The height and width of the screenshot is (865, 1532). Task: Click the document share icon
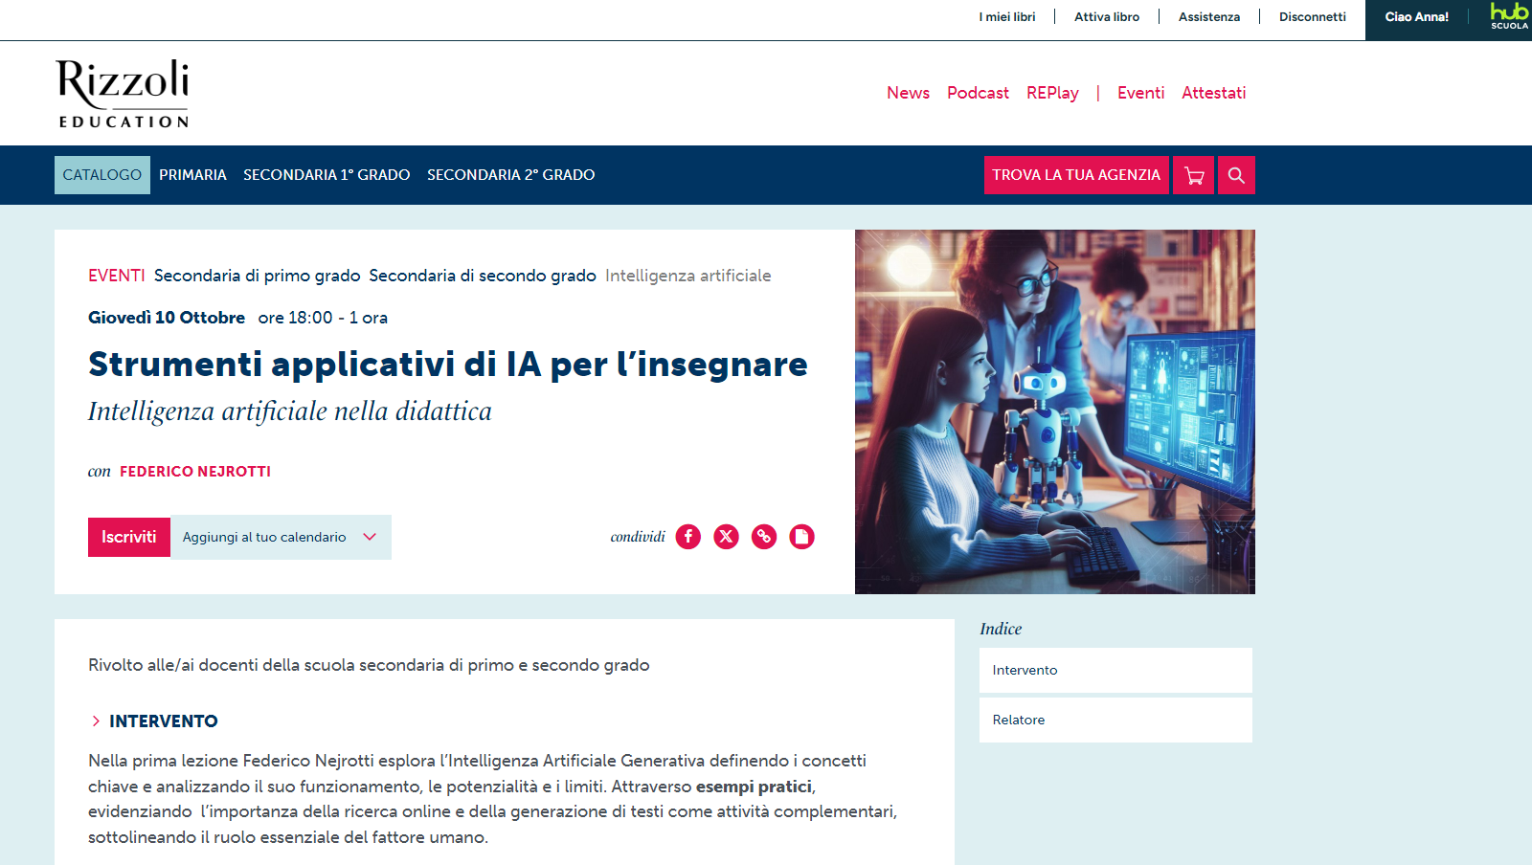(x=801, y=537)
